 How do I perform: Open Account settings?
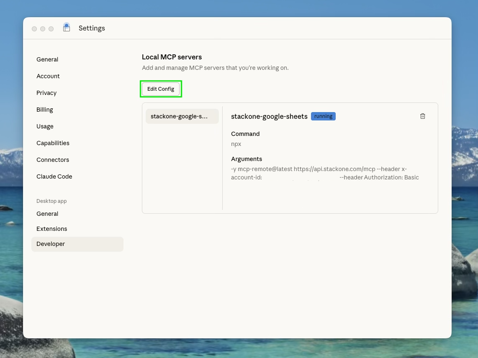pos(48,76)
